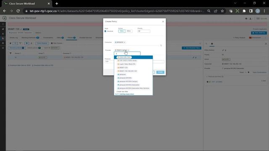Click the Download data as JSON link
The width and height of the screenshot is (269, 151).
[19, 65]
